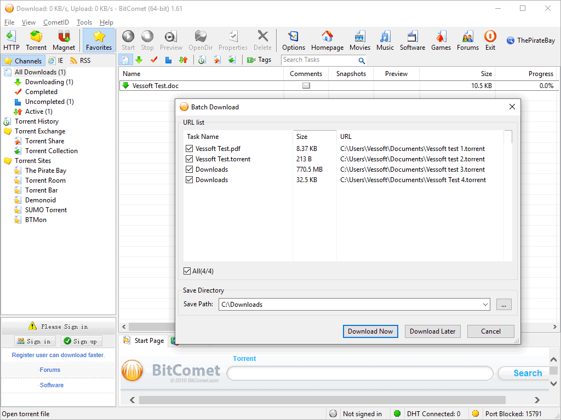This screenshot has width=561, height=420.
Task: Click the Sign up button
Action: pyautogui.click(x=81, y=341)
